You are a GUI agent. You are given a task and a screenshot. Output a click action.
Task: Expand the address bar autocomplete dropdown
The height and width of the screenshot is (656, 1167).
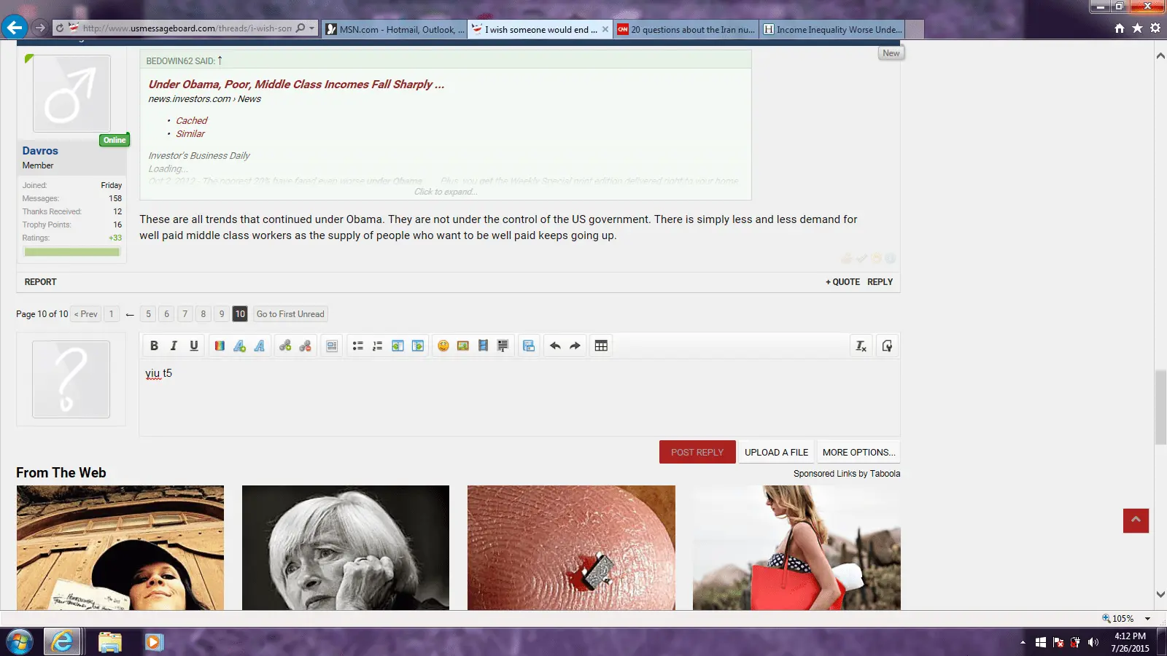pyautogui.click(x=312, y=28)
